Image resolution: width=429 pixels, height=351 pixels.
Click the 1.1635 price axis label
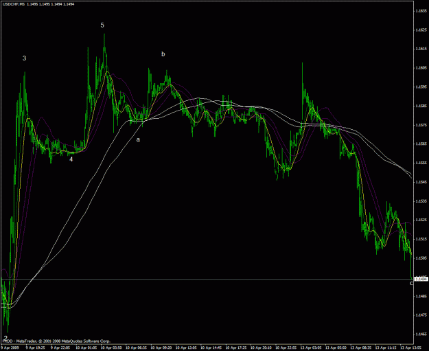pos(421,11)
